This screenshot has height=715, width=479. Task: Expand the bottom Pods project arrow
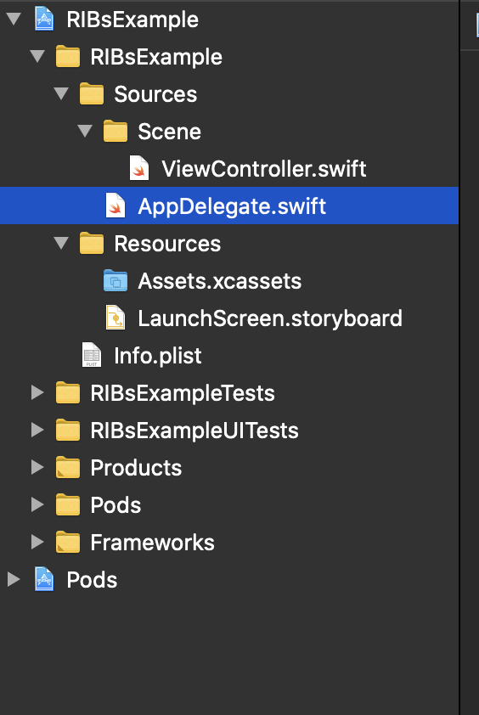point(14,580)
